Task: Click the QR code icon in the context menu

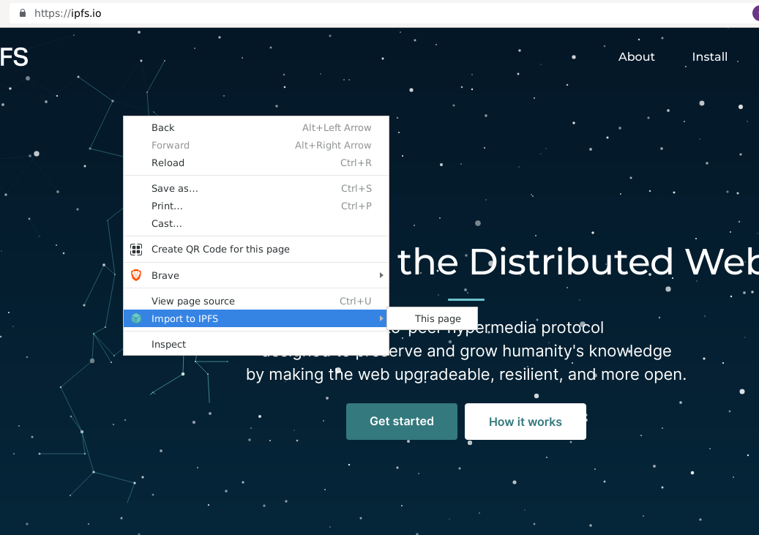Action: [x=136, y=250]
